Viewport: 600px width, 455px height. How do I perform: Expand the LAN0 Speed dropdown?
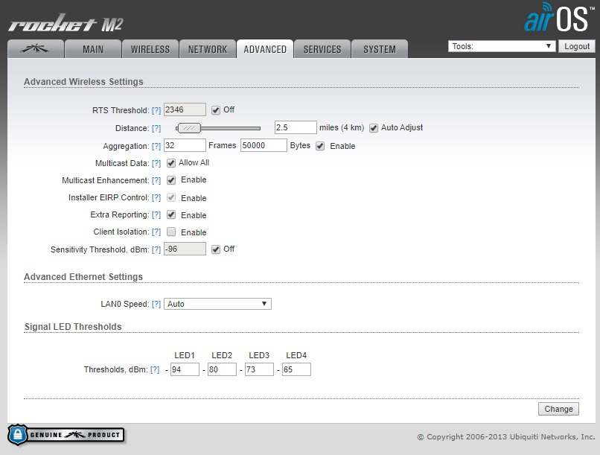217,304
